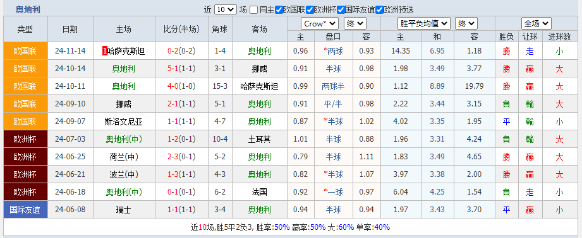Click 小 goals result on 24-06-08 row
This screenshot has height=238, width=582.
click(559, 210)
